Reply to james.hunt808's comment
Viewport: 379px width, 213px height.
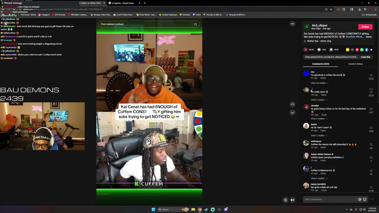tap(324, 190)
